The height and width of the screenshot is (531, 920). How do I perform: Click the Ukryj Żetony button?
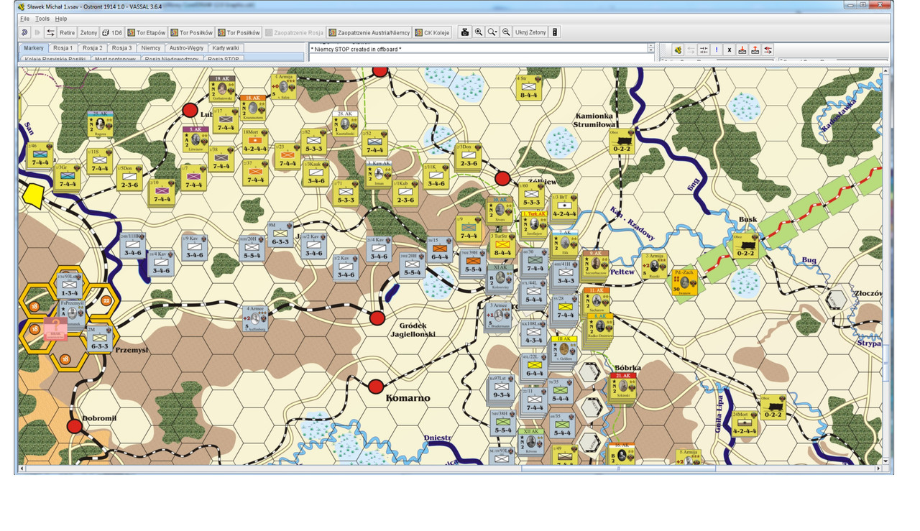[x=530, y=32]
